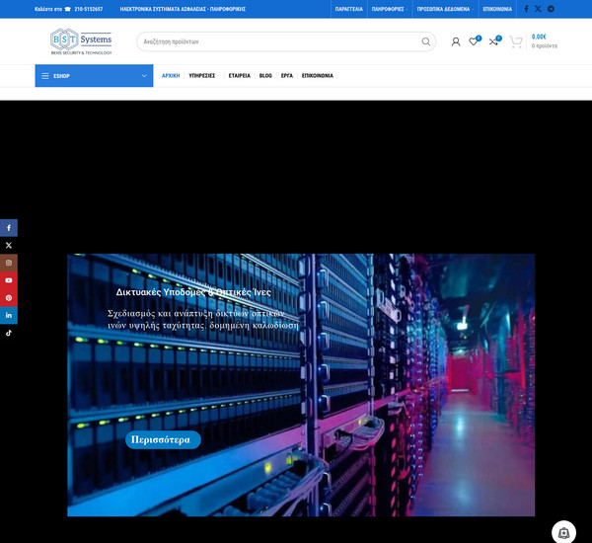592x543 pixels.
Task: Open ΠΑΡΑΓΓΕΛΙΑ in top bar
Action: coord(349,9)
